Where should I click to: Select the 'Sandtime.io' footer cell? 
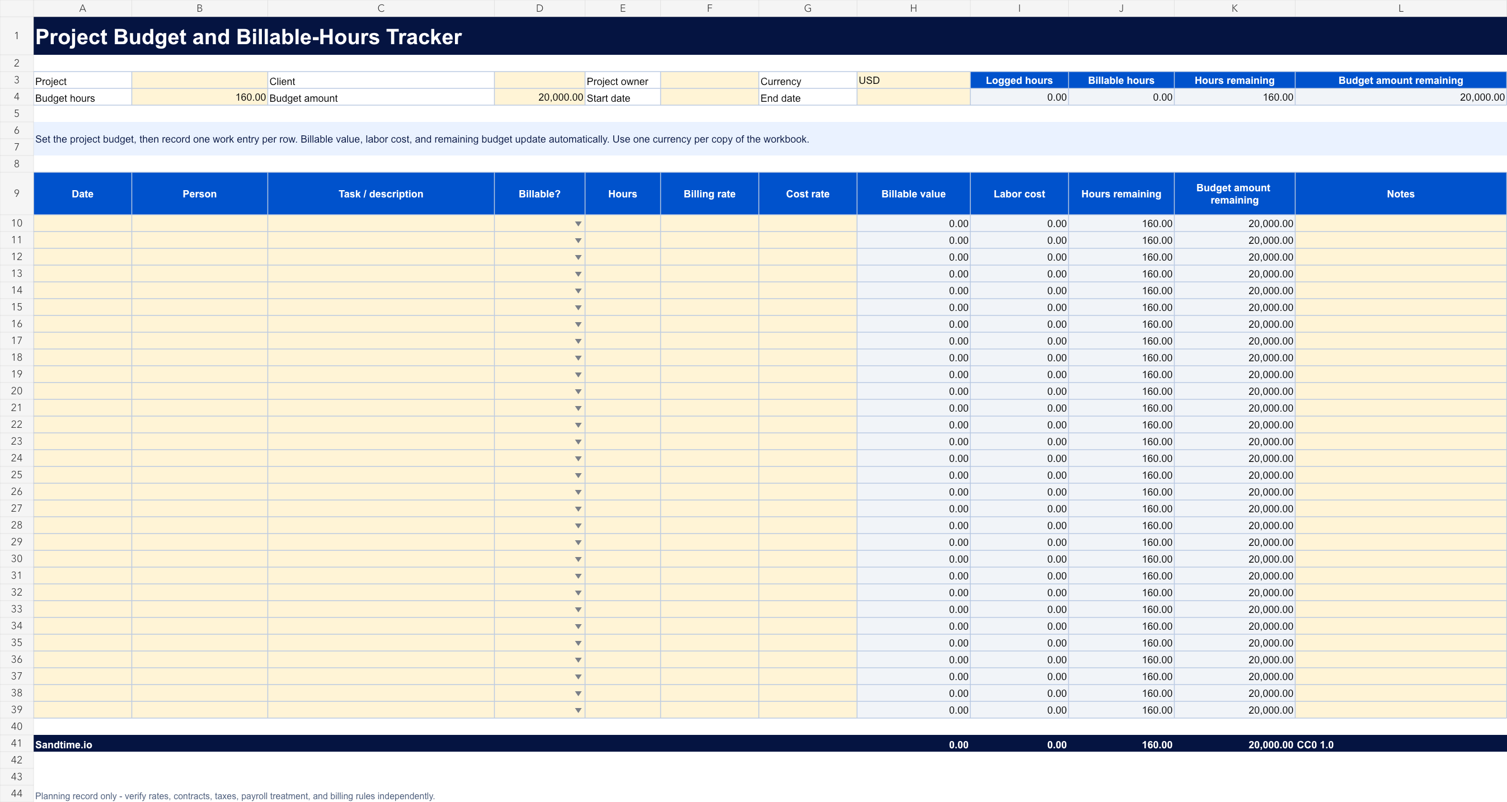[82, 744]
